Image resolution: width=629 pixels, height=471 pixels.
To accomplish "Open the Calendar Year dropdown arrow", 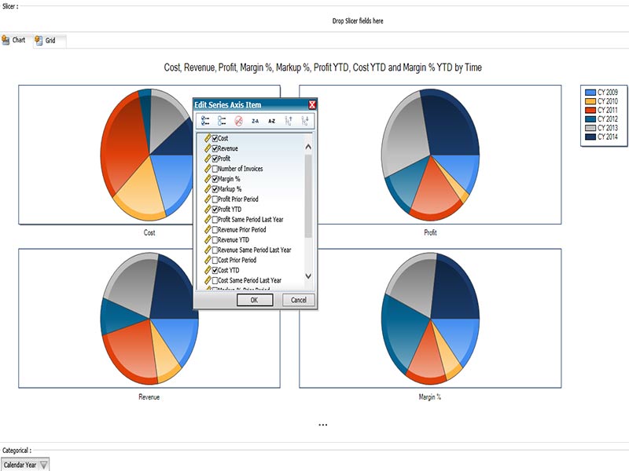I will 44,465.
